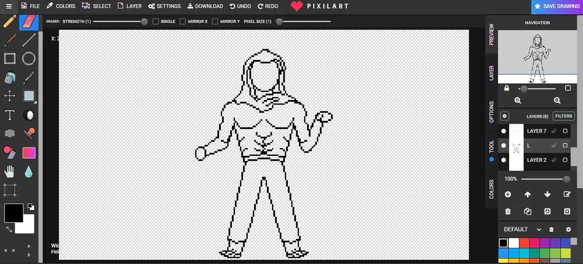This screenshot has height=264, width=583.
Task: Enable Mirror Y drawing
Action: pos(215,21)
